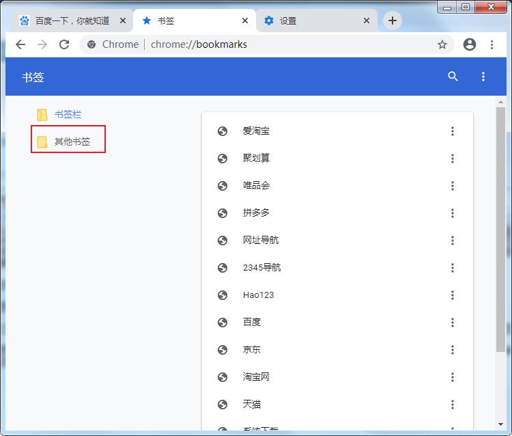Click the globe icon beside 百度
512x436 pixels.
223,323
